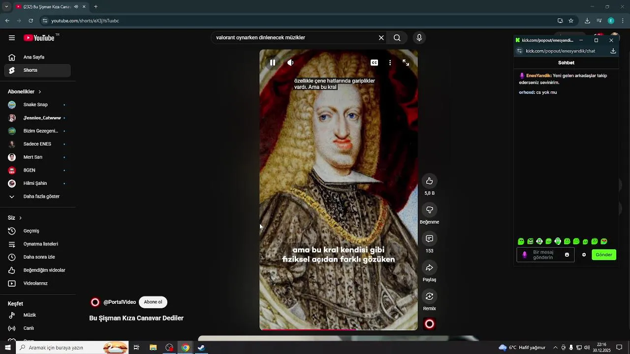This screenshot has width=630, height=354.
Task: Close the YouTube browser tab
Action: pyautogui.click(x=84, y=7)
